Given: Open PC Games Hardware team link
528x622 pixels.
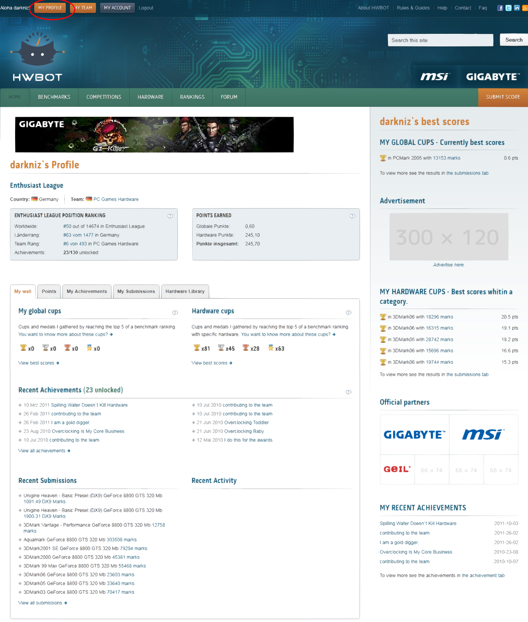Looking at the screenshot, I should pyautogui.click(x=116, y=199).
